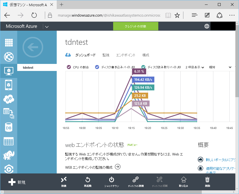
Task: Click the 25.2 KB chart tooltip
Action: [x=140, y=95]
